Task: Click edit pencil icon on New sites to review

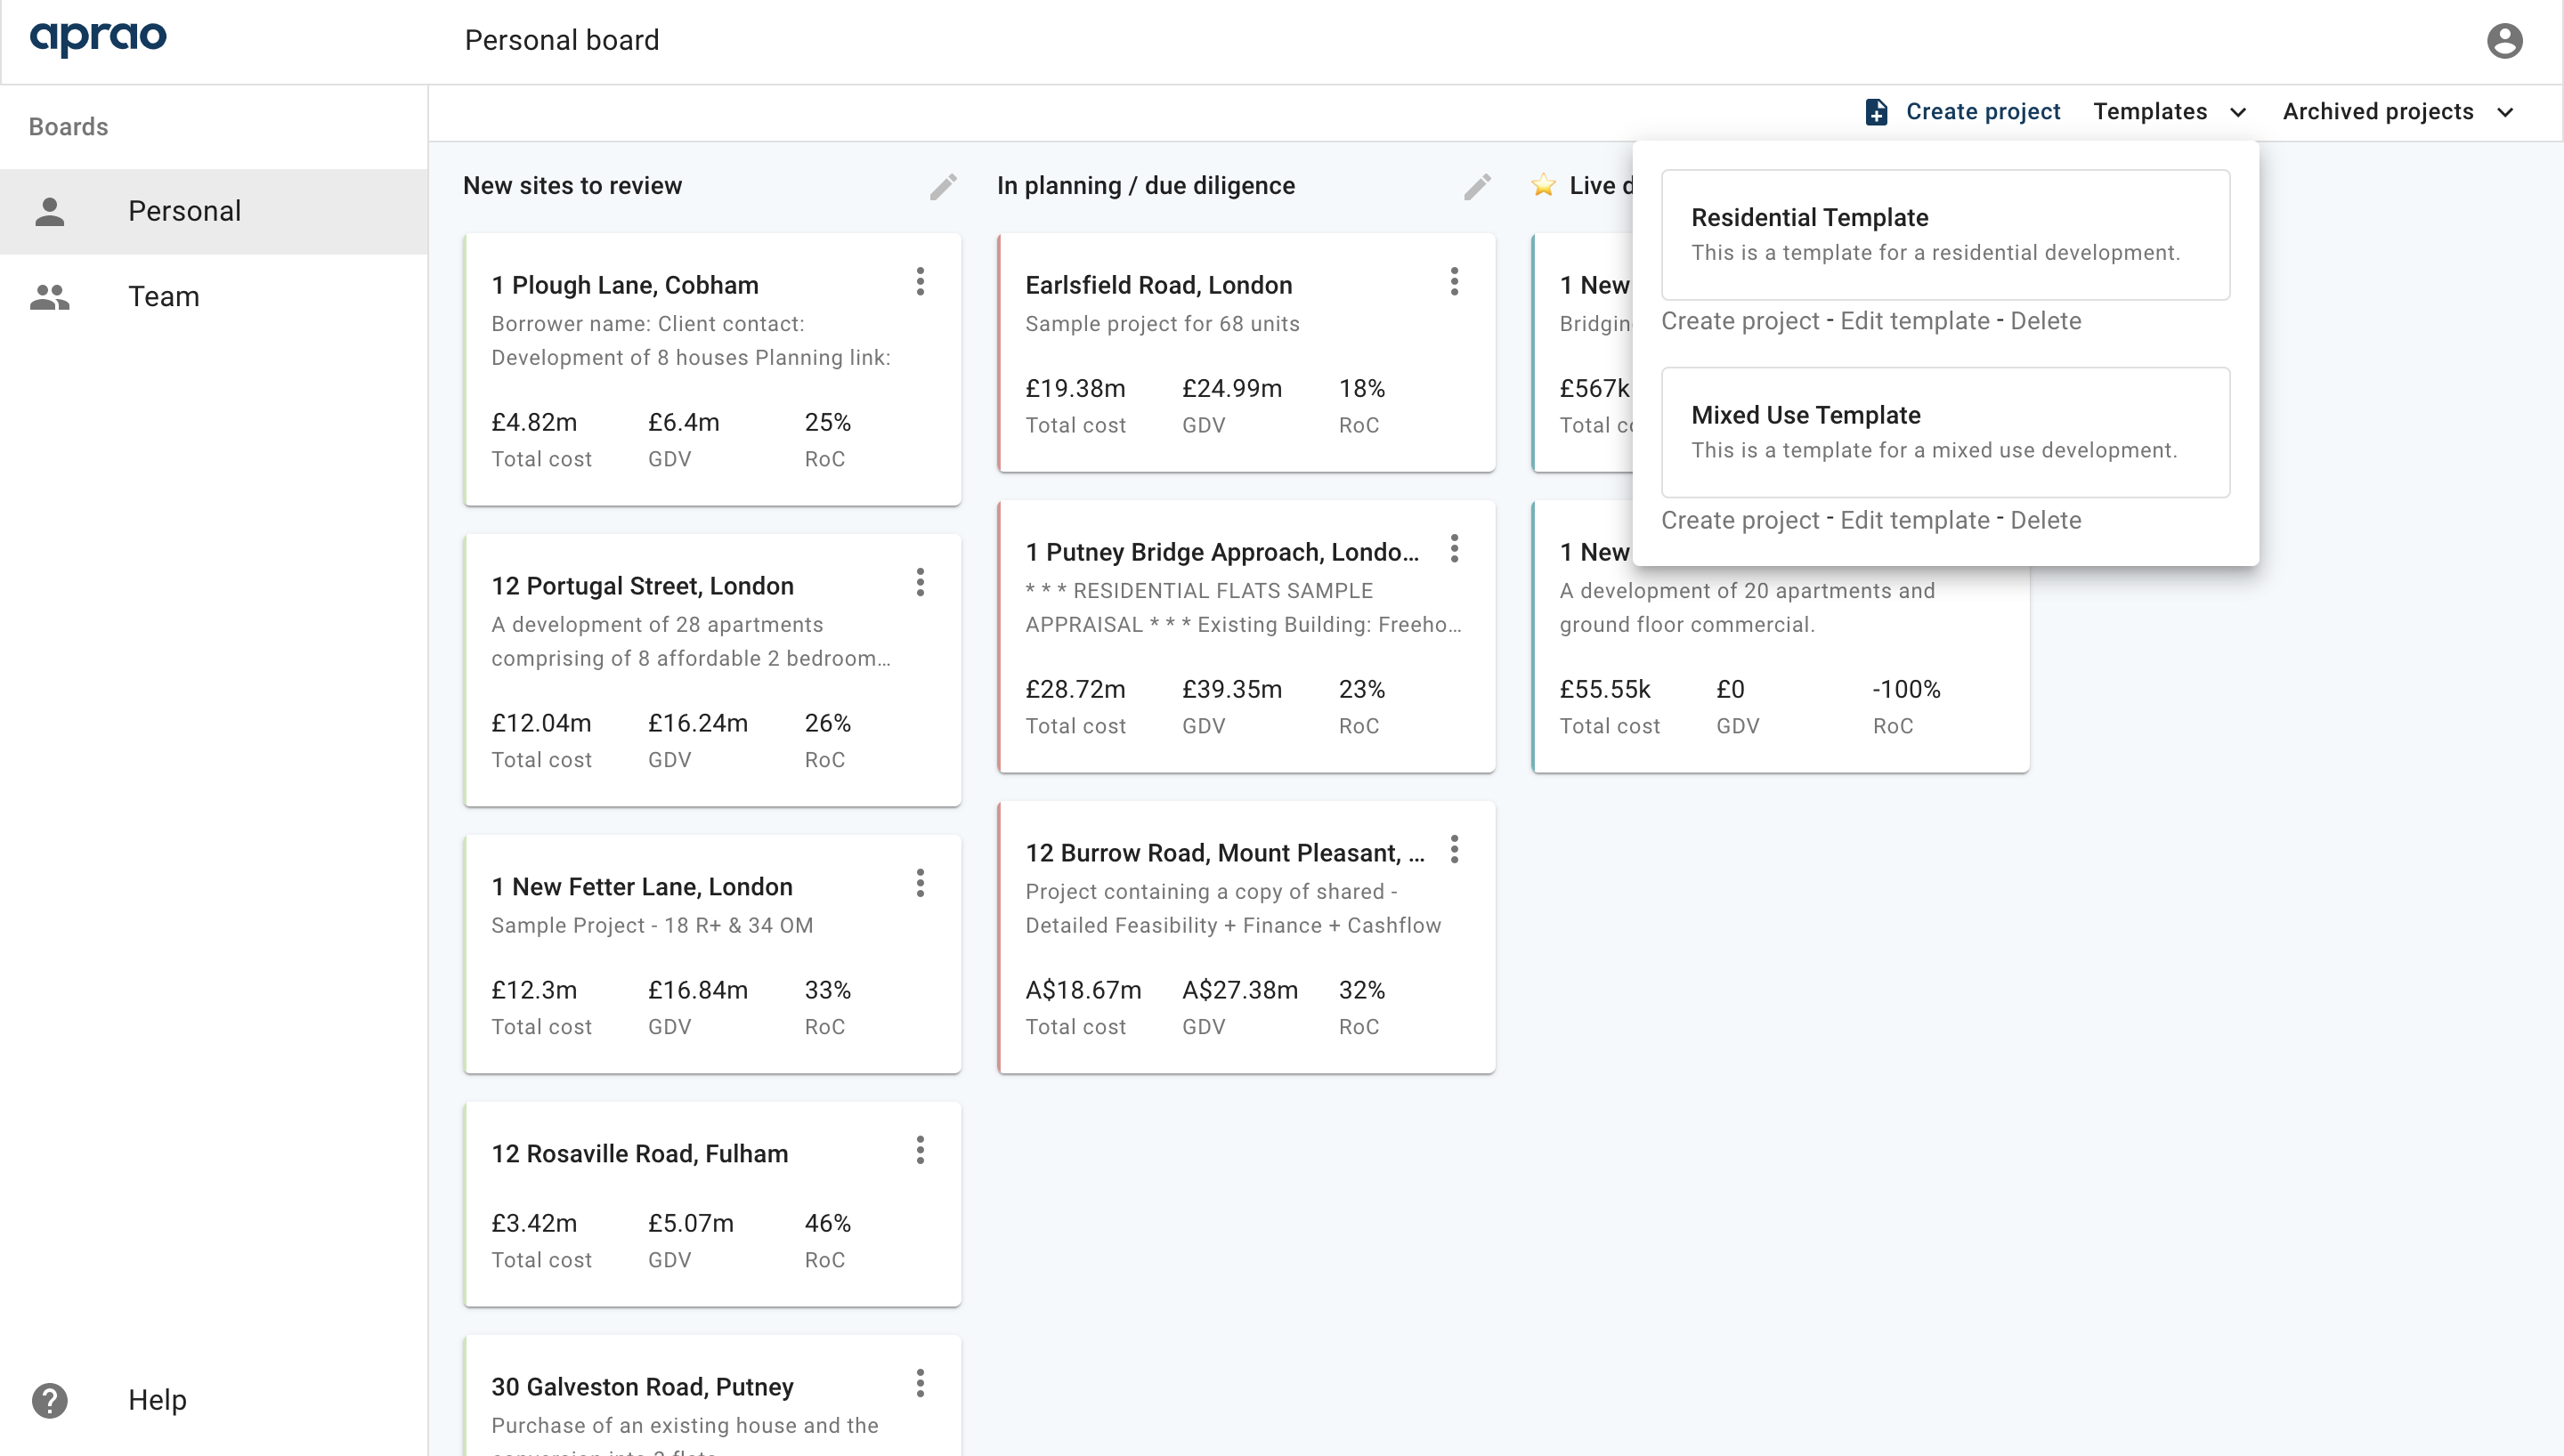Action: 944,187
